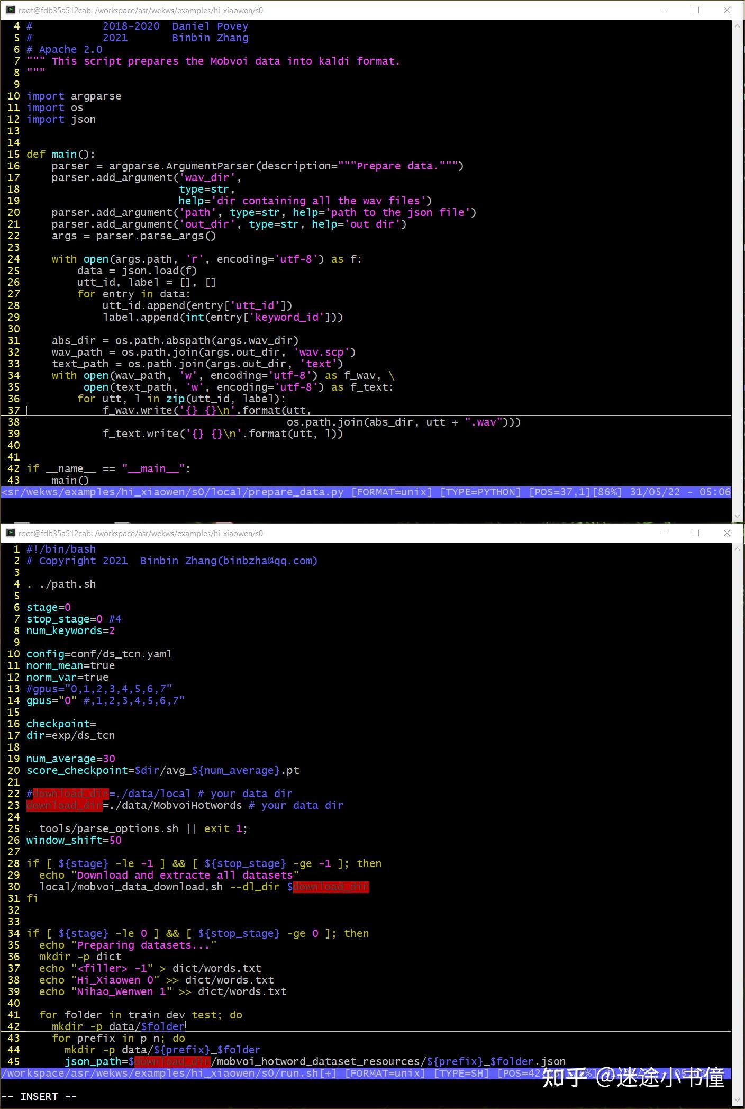Click the 'mkdir -p dict' line
The width and height of the screenshot is (745, 1109).
[x=80, y=957]
